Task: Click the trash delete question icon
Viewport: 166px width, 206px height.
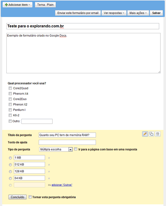Action: click(158, 134)
